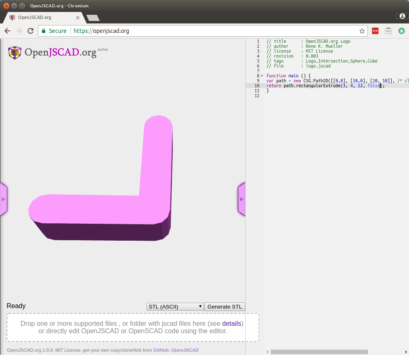The height and width of the screenshot is (355, 409).
Task: Click the Secure padlock icon
Action: [44, 31]
